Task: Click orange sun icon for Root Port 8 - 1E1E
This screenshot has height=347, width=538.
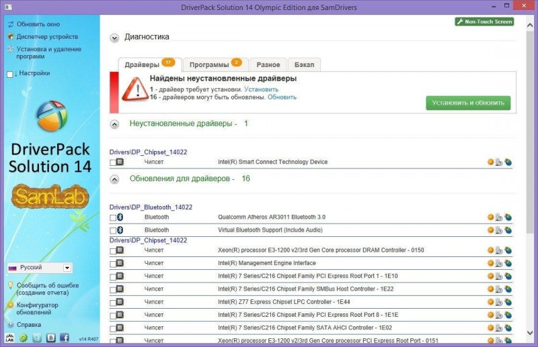Action: [491, 315]
